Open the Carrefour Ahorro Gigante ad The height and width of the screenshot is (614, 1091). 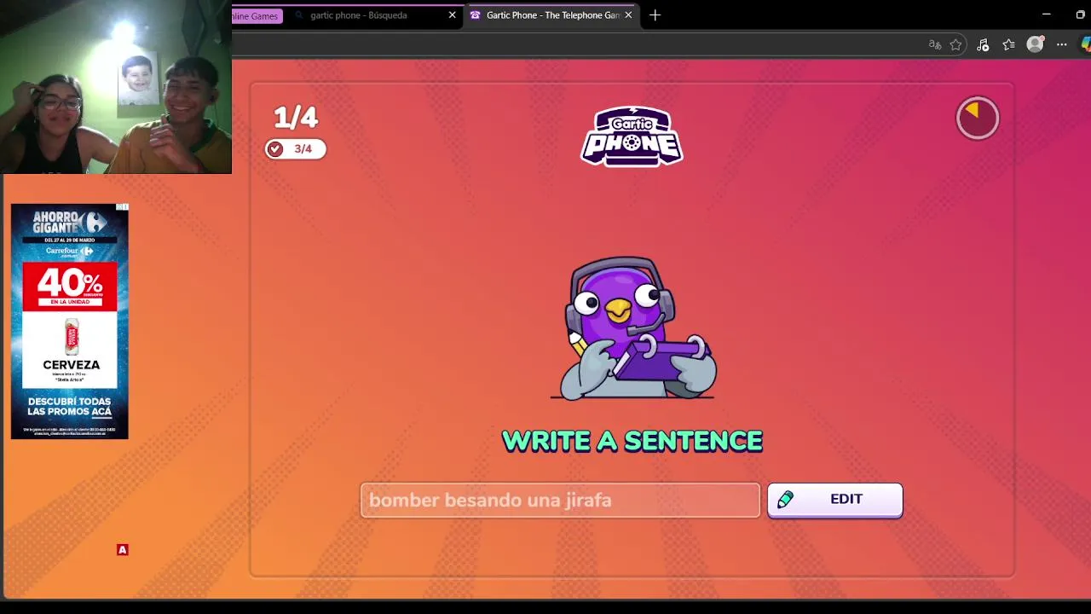point(70,321)
